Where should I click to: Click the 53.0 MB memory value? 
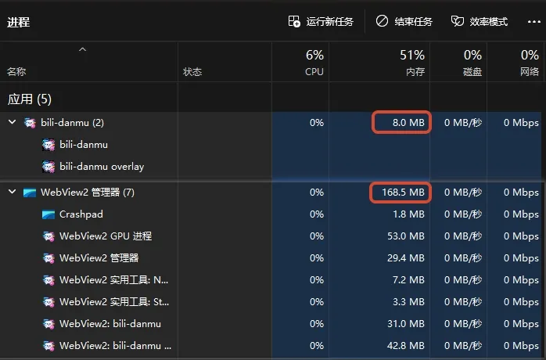click(x=406, y=236)
